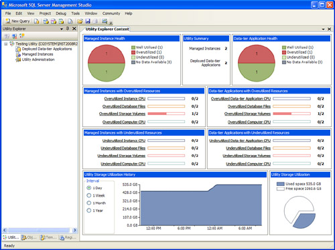The height and width of the screenshot is (250, 335).
Task: Click the Utility Administration tree icon
Action: click(18, 59)
